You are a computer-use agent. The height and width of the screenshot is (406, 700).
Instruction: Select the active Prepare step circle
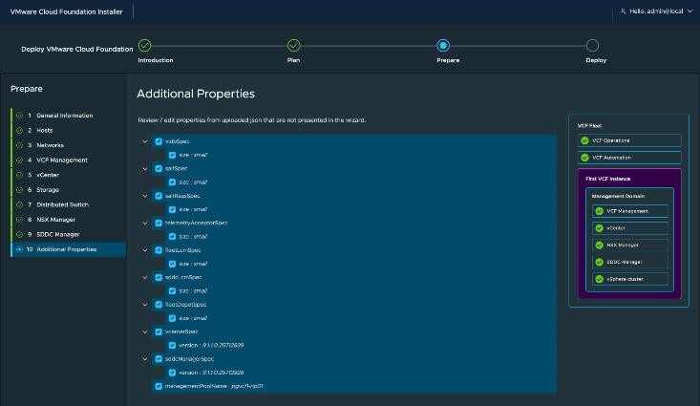click(x=443, y=45)
